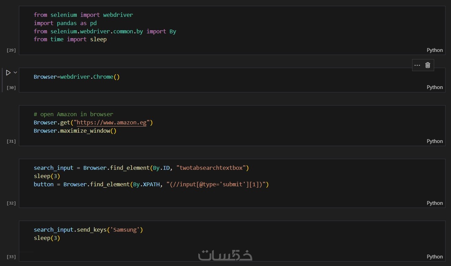Select Python language label of cell 31

(435, 141)
